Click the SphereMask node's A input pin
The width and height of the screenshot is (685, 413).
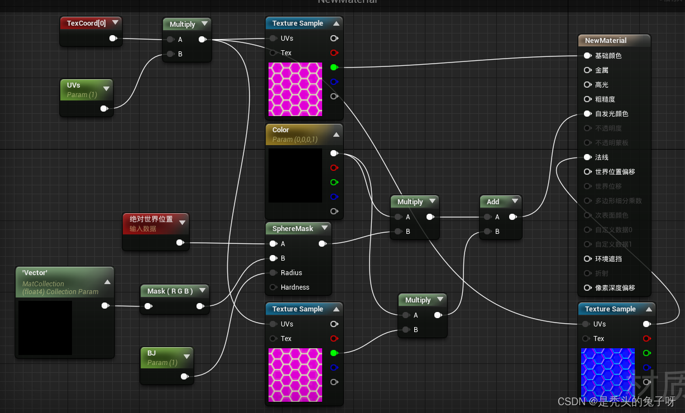coord(272,243)
